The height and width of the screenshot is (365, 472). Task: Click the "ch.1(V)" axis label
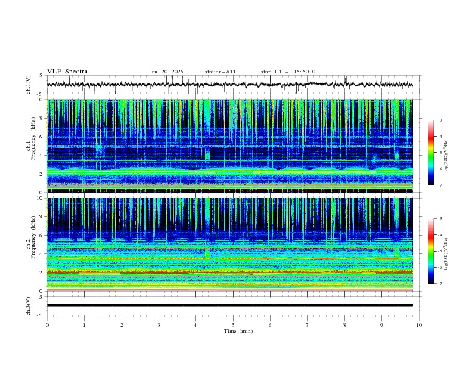coord(29,85)
